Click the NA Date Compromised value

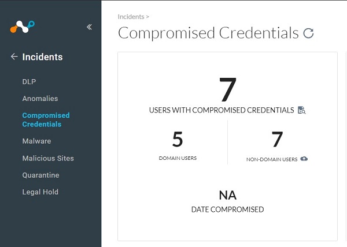point(227,195)
